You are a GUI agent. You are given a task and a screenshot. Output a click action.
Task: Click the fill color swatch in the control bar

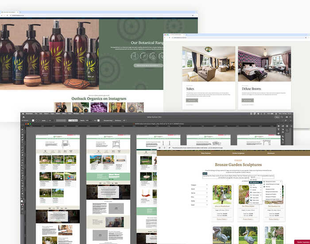[x=33, y=120]
